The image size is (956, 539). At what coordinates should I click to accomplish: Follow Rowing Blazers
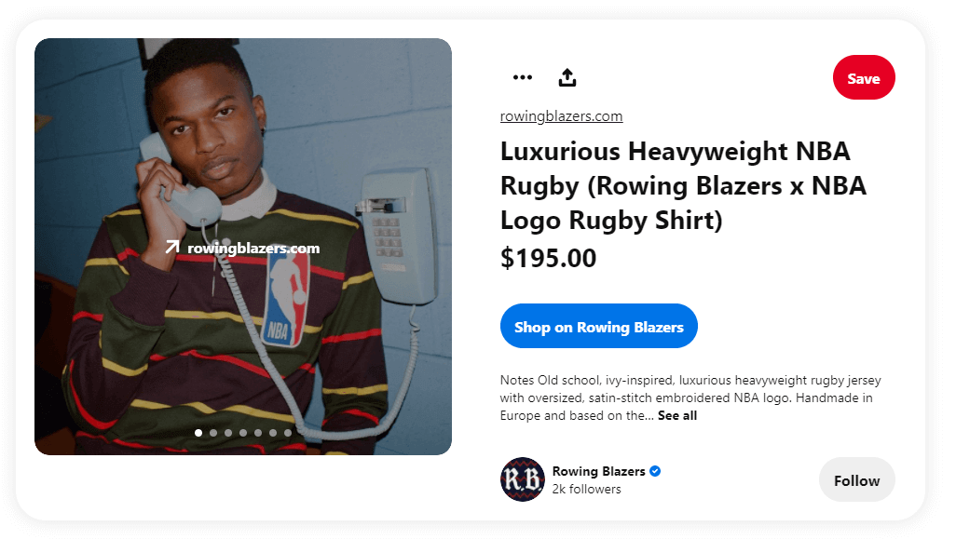click(x=855, y=479)
